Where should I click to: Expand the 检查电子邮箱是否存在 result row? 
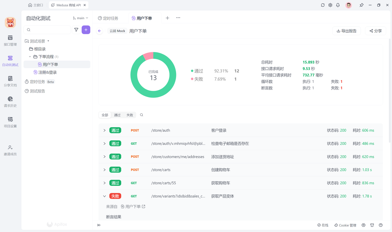pos(104,143)
